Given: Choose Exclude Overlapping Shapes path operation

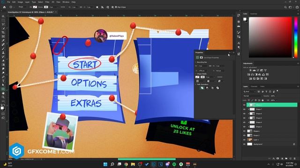Looking at the screenshot, I should click(217, 88).
